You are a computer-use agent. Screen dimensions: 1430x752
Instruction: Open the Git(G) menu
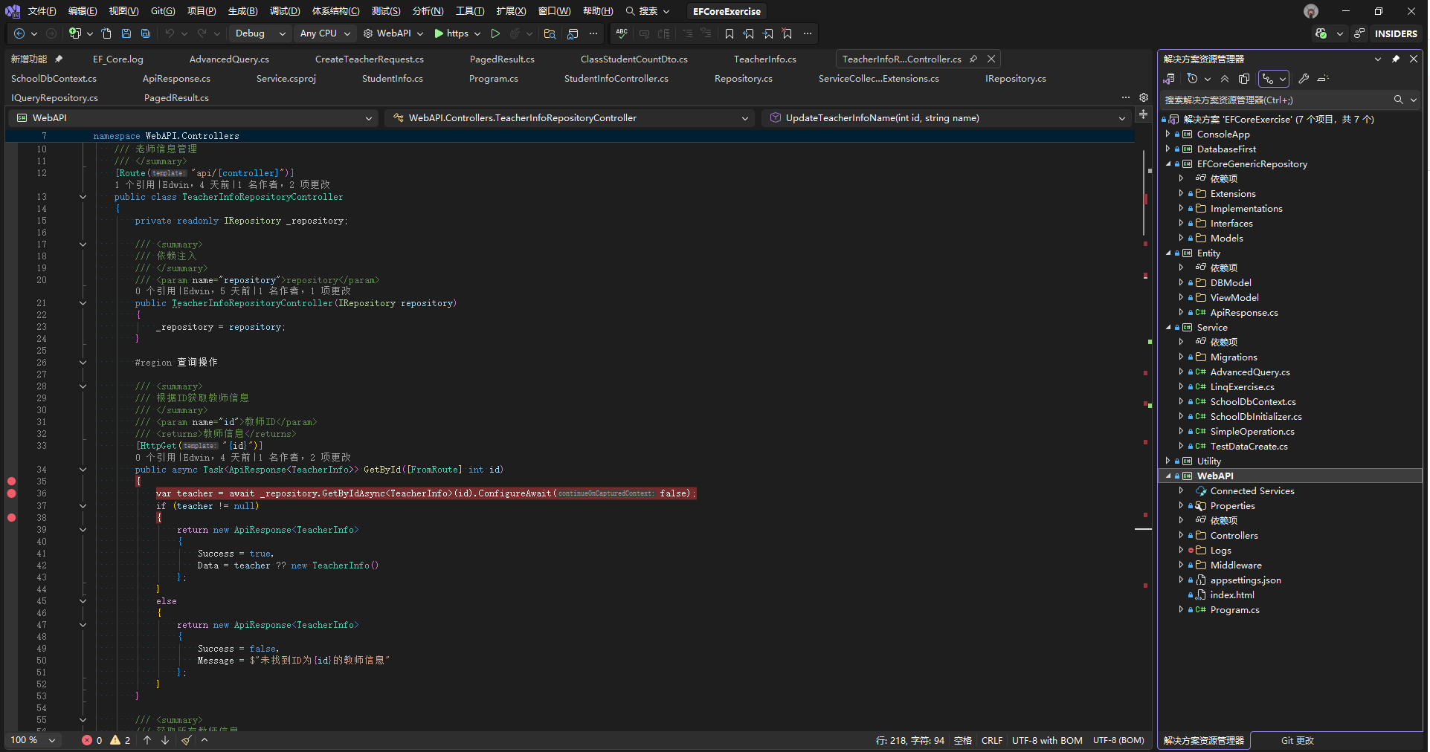(x=162, y=11)
